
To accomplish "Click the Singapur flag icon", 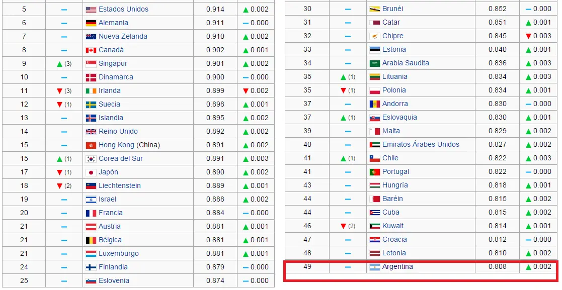I will coord(90,63).
